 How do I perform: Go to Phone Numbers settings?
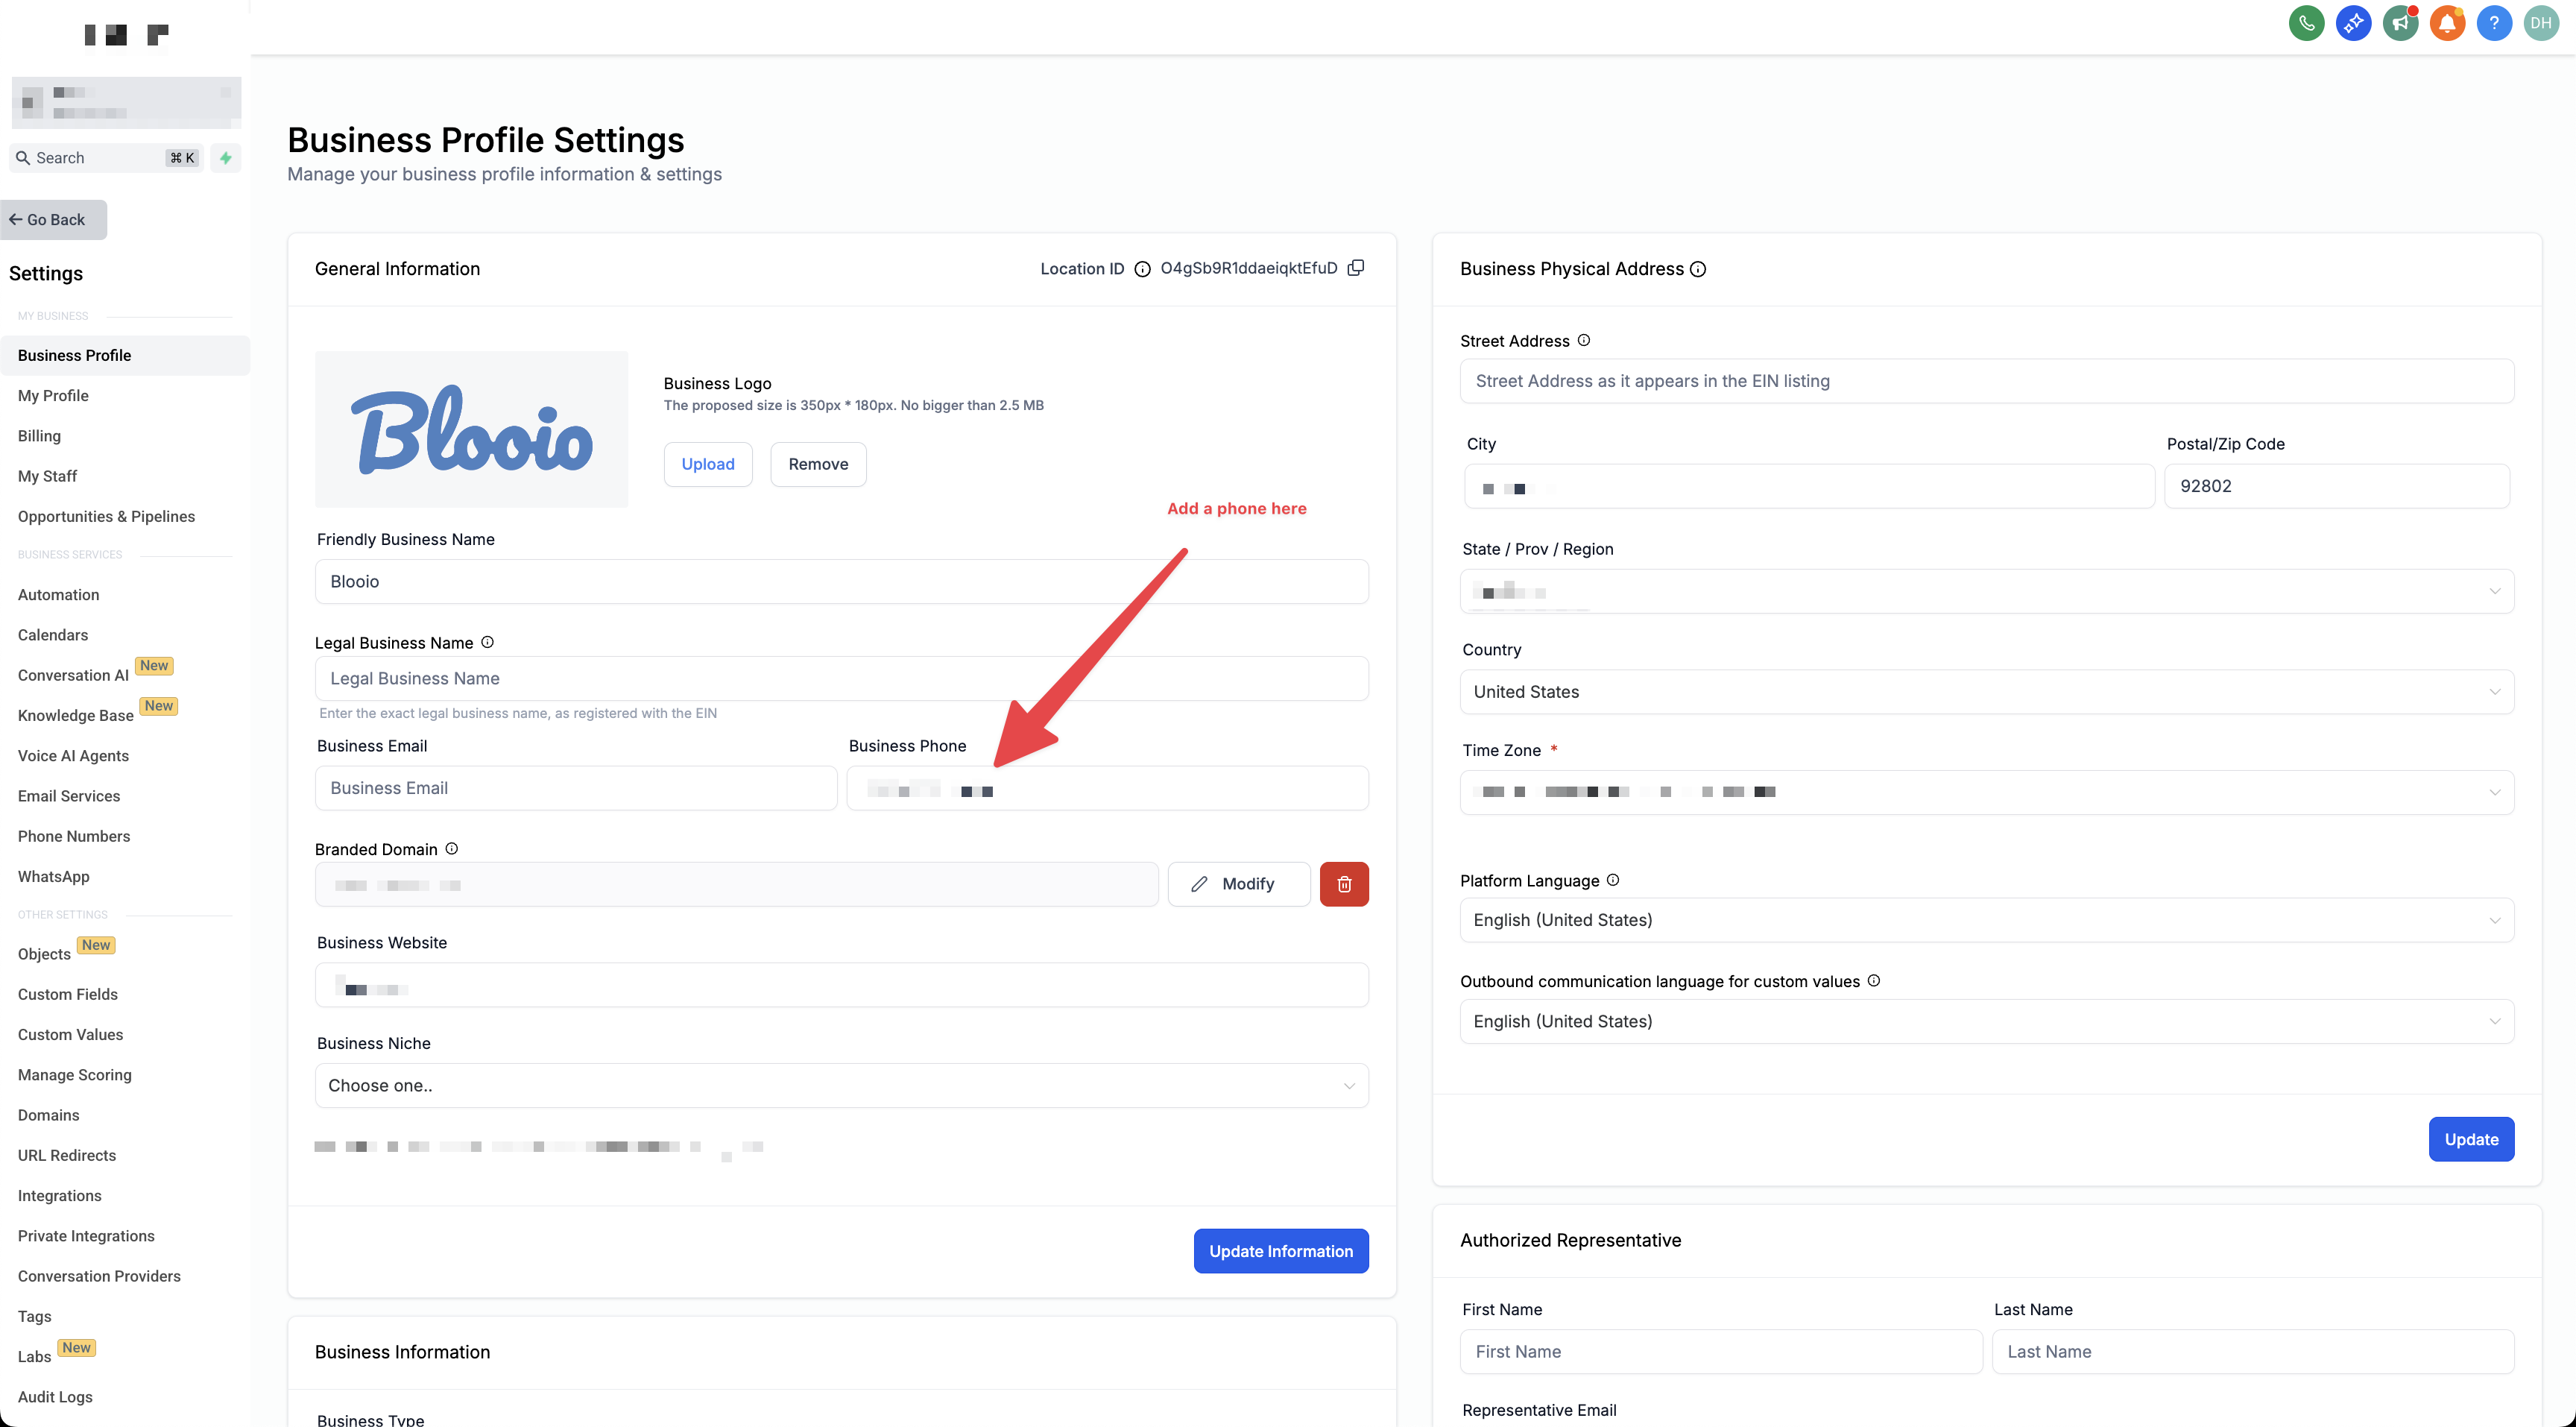click(x=74, y=836)
